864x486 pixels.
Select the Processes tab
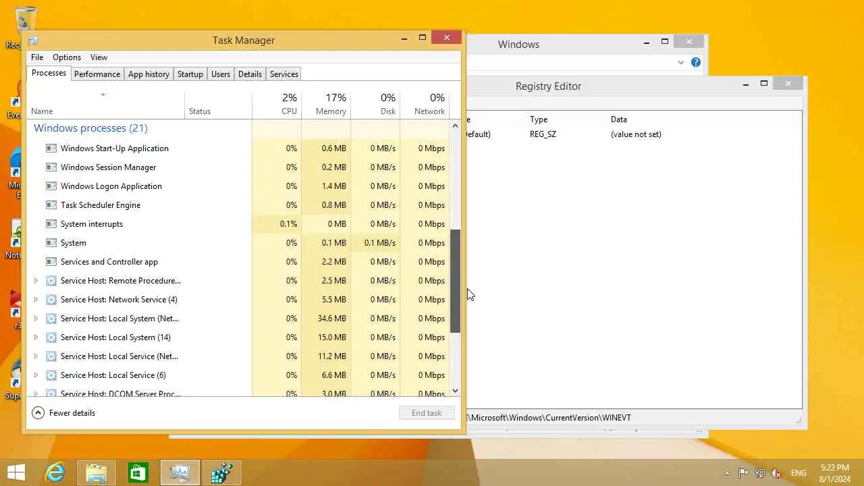[49, 73]
